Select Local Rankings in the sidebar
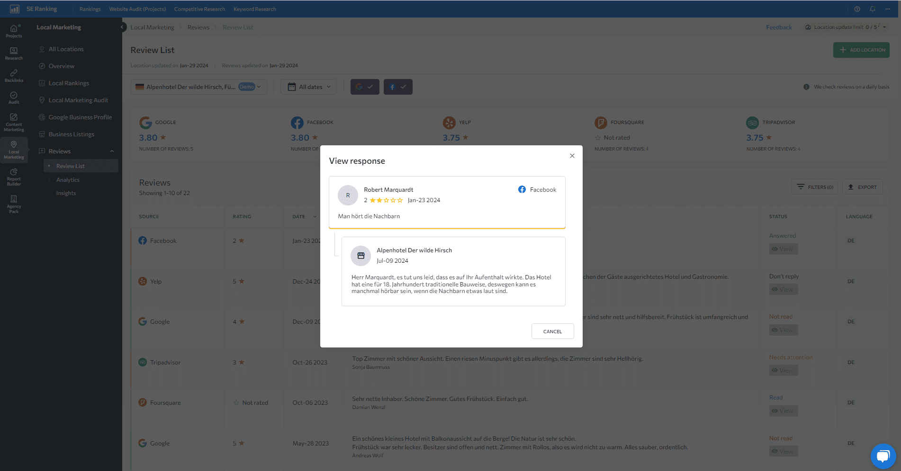Viewport: 901px width, 471px height. pyautogui.click(x=69, y=83)
